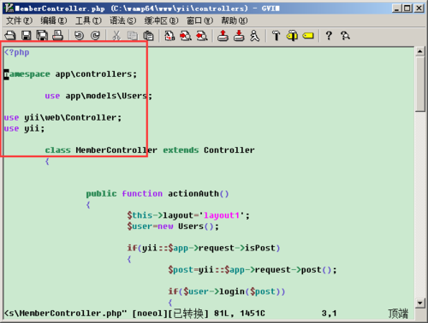Click the Copy toolbar icon
The height and width of the screenshot is (323, 428).
132,36
